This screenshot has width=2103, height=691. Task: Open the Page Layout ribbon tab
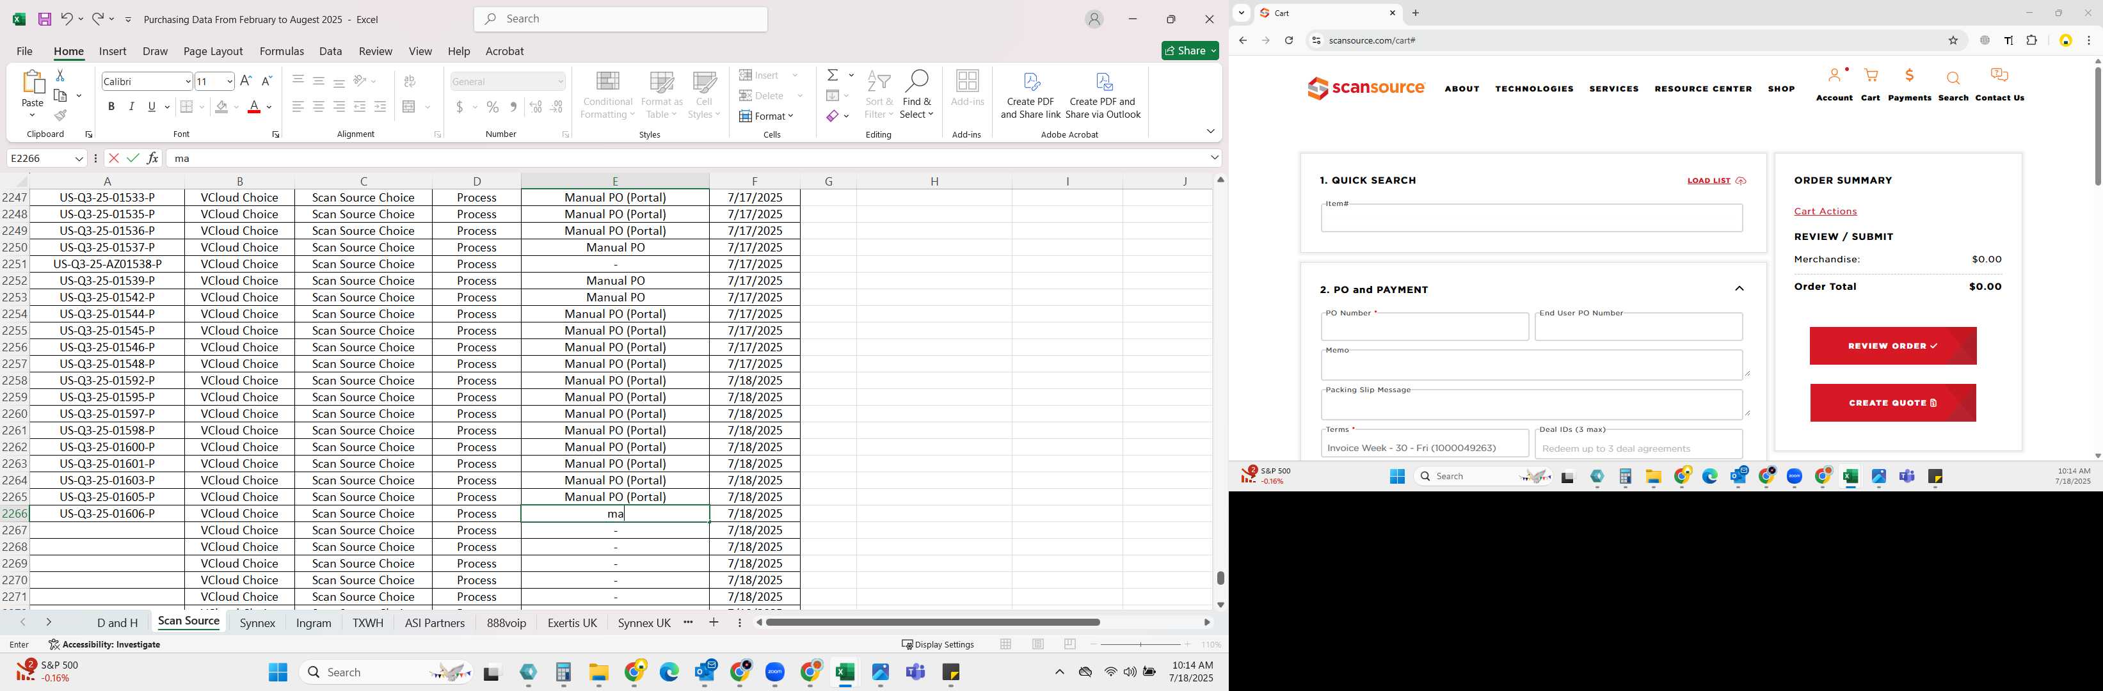[213, 51]
